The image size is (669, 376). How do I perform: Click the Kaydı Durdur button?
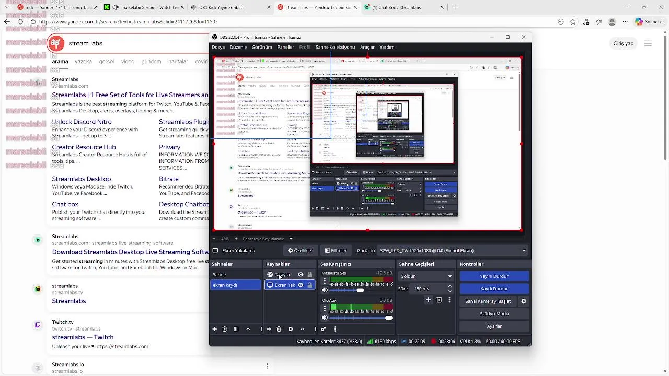(494, 289)
